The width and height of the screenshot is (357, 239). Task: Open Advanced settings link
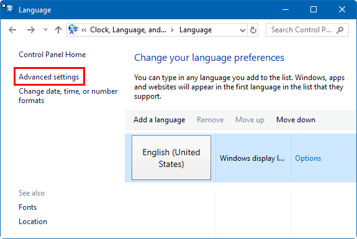tap(48, 77)
